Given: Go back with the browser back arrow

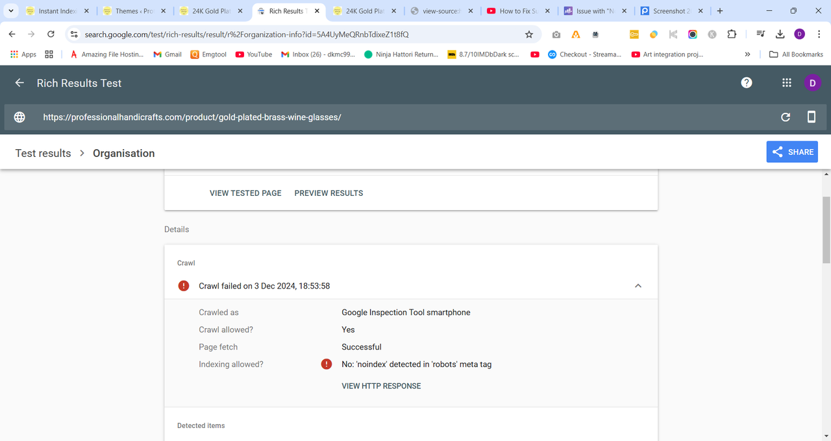Looking at the screenshot, I should [x=12, y=34].
